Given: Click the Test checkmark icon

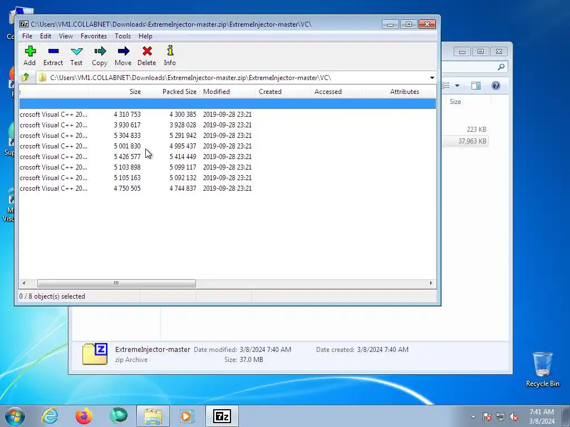Looking at the screenshot, I should (x=77, y=51).
